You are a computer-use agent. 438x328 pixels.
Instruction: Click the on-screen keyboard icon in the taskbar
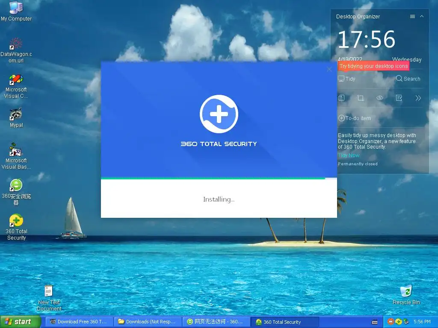pos(375,322)
